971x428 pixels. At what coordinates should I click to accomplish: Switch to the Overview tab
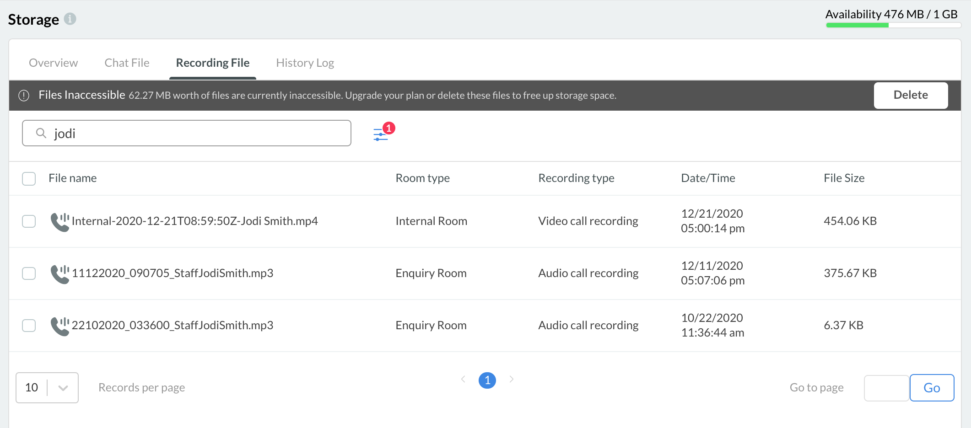point(54,63)
